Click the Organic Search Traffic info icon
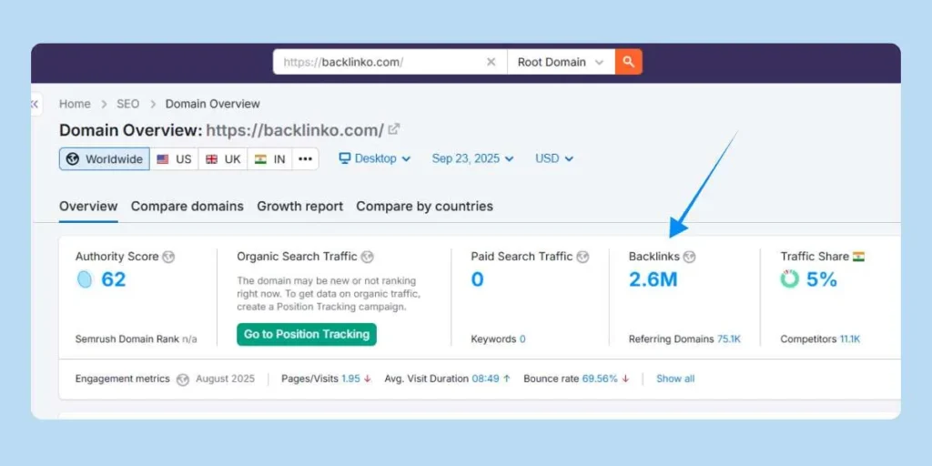The image size is (932, 466). click(367, 258)
